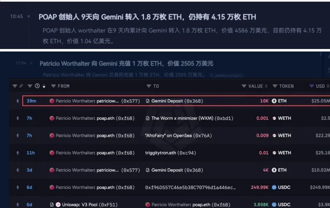Open the time column filter icon
The height and width of the screenshot is (208, 330).
point(30,86)
